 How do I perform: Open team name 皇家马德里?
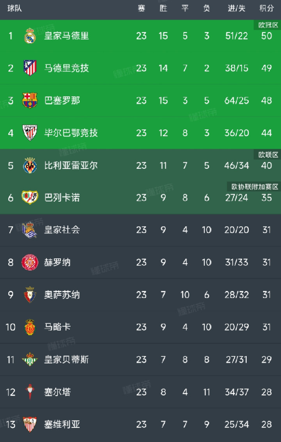(66, 36)
